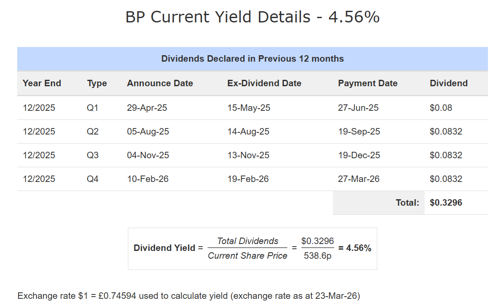500x307 pixels.
Task: Select the Q4 type cell
Action: pyautogui.click(x=93, y=179)
